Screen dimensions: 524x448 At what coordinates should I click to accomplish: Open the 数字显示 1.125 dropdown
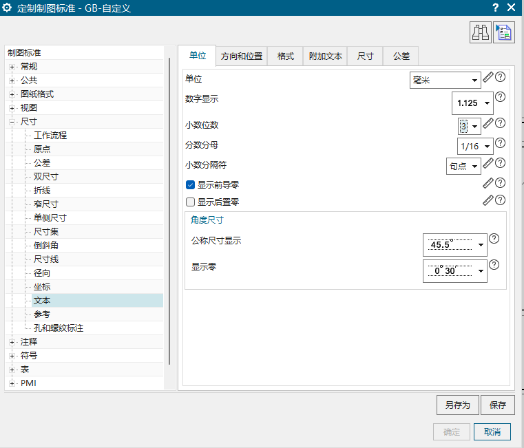(x=472, y=103)
